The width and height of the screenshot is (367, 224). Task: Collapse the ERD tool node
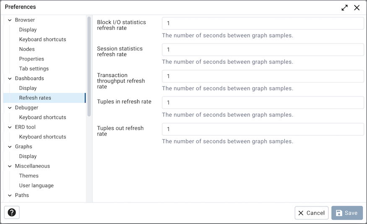point(10,127)
